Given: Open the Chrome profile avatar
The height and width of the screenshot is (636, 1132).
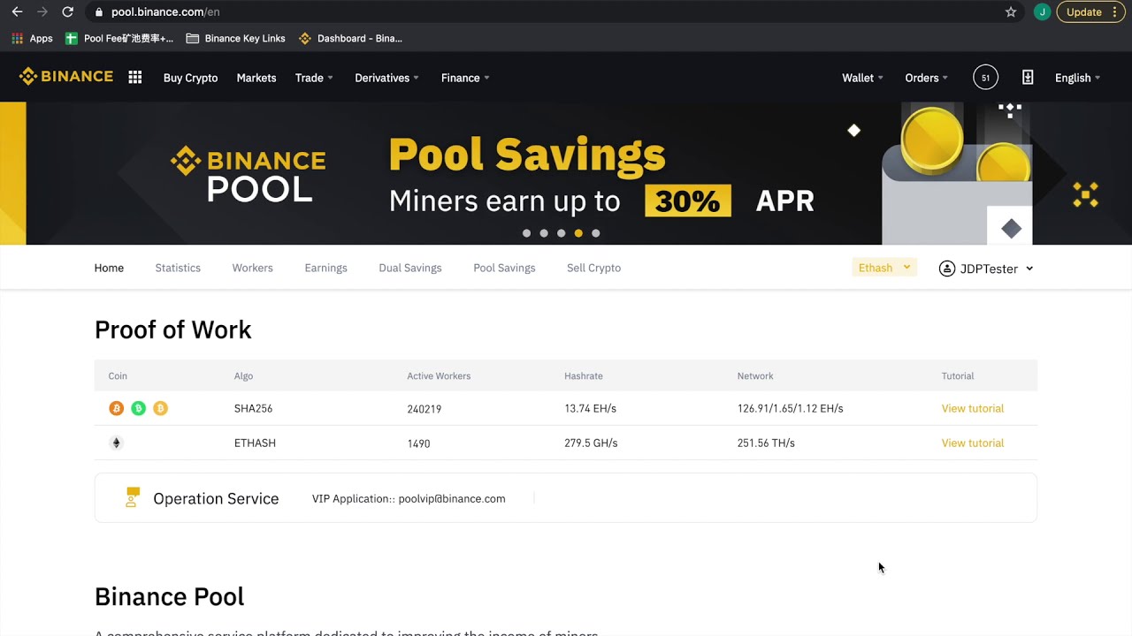Looking at the screenshot, I should (x=1042, y=12).
